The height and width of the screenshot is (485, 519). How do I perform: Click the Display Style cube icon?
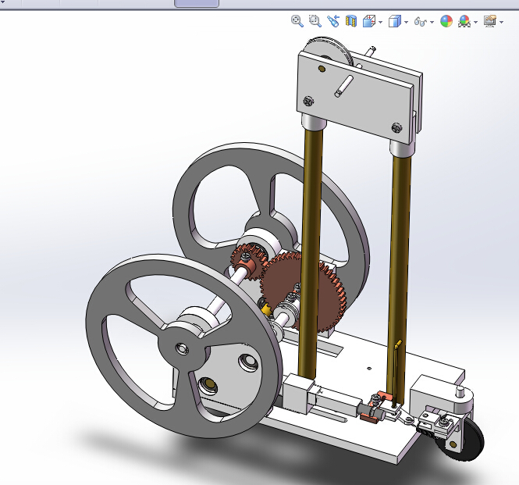395,22
